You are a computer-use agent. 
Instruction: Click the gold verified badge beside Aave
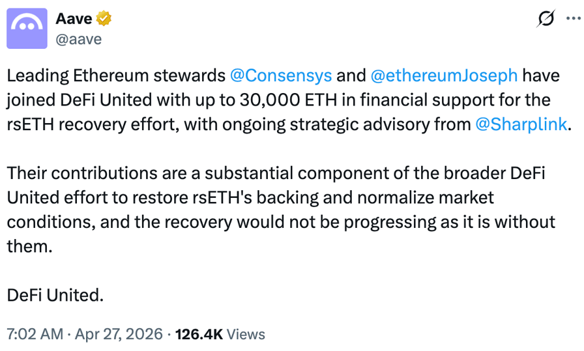point(104,19)
